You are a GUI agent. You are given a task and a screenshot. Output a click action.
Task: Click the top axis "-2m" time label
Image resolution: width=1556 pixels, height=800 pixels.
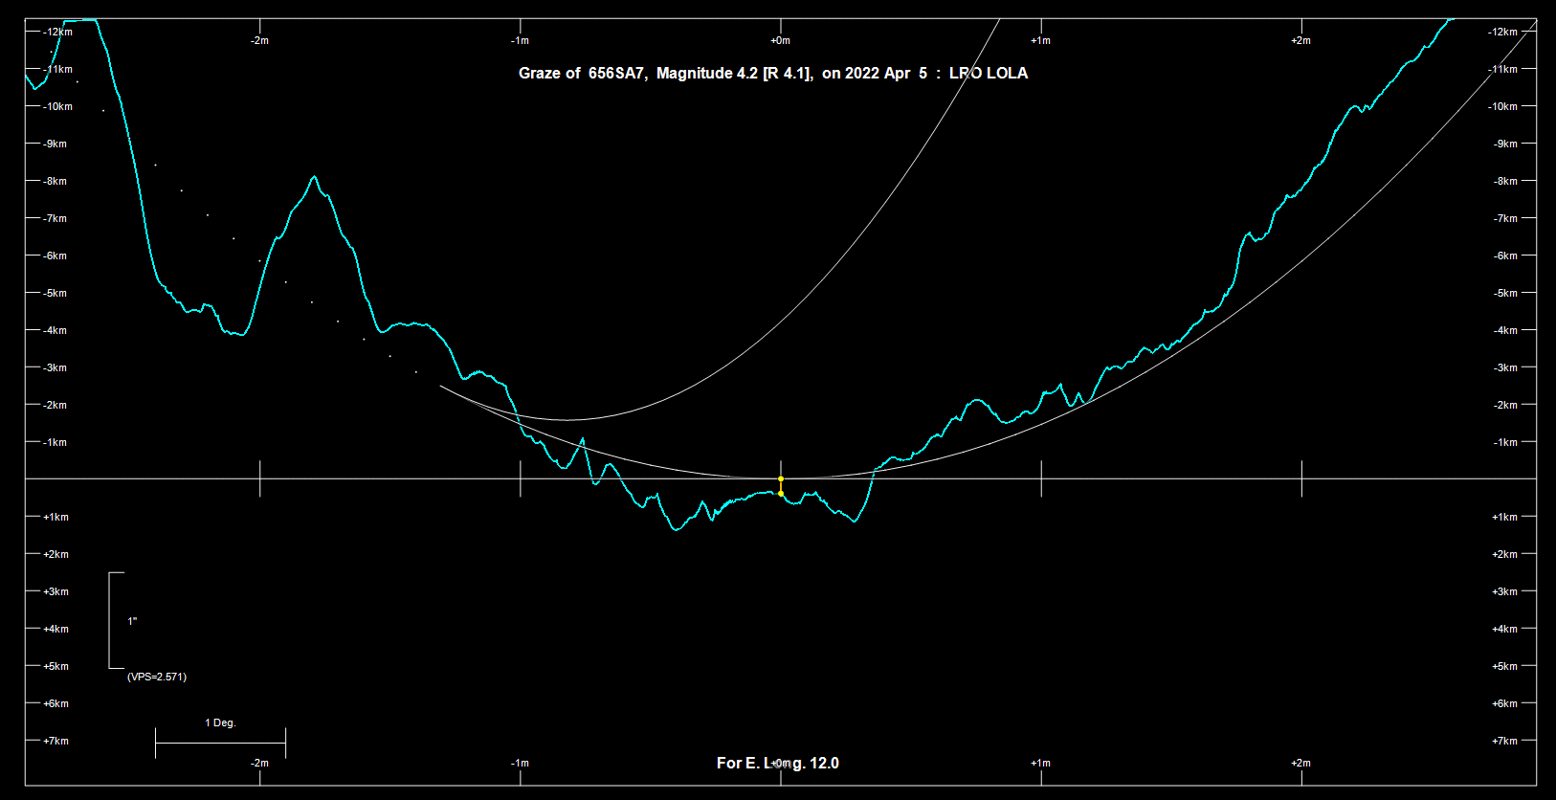tap(259, 40)
